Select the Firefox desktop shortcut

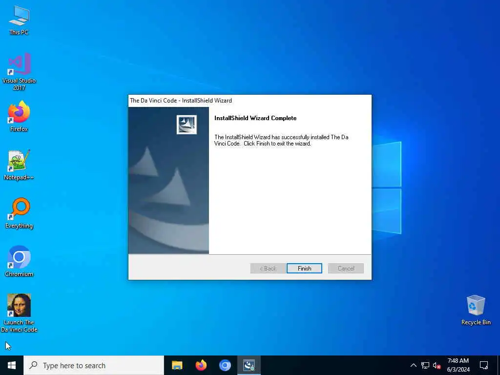point(19,116)
